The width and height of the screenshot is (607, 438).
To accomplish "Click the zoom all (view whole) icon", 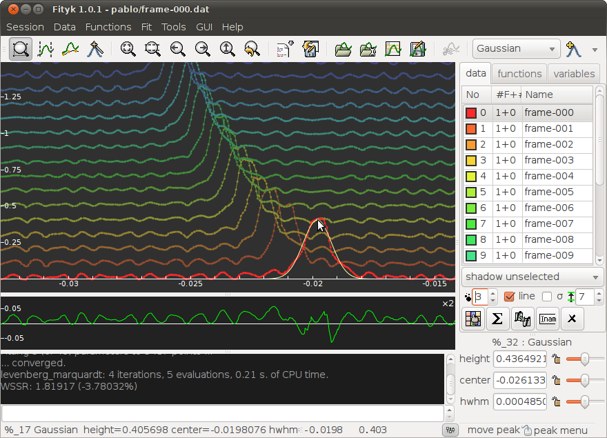I will [x=128, y=49].
